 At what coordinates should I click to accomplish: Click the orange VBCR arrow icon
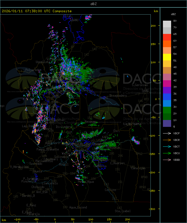167,140
